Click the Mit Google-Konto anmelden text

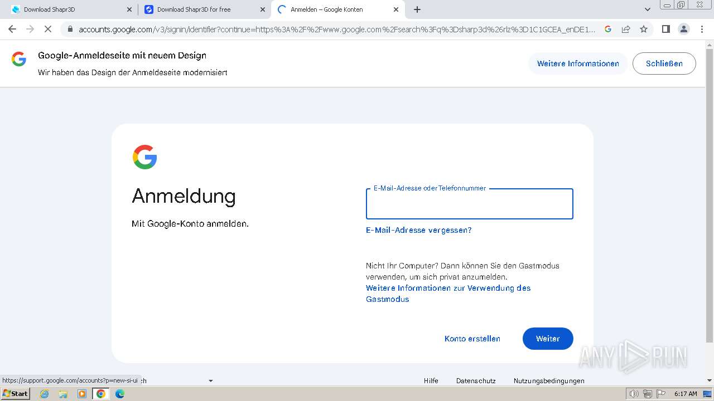190,223
